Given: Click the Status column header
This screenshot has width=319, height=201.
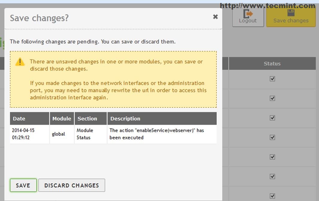Looking at the screenshot, I should point(272,63).
